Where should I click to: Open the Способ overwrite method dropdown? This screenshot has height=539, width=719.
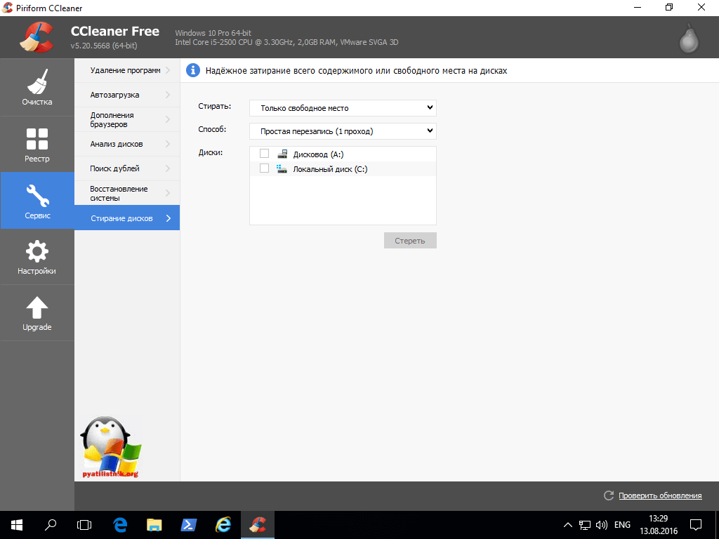[x=343, y=131]
